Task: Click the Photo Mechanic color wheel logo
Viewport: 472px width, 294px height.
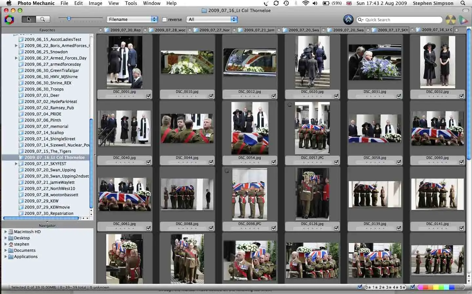Action: (9, 19)
